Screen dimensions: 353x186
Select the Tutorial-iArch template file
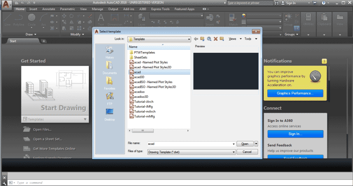point(144,102)
